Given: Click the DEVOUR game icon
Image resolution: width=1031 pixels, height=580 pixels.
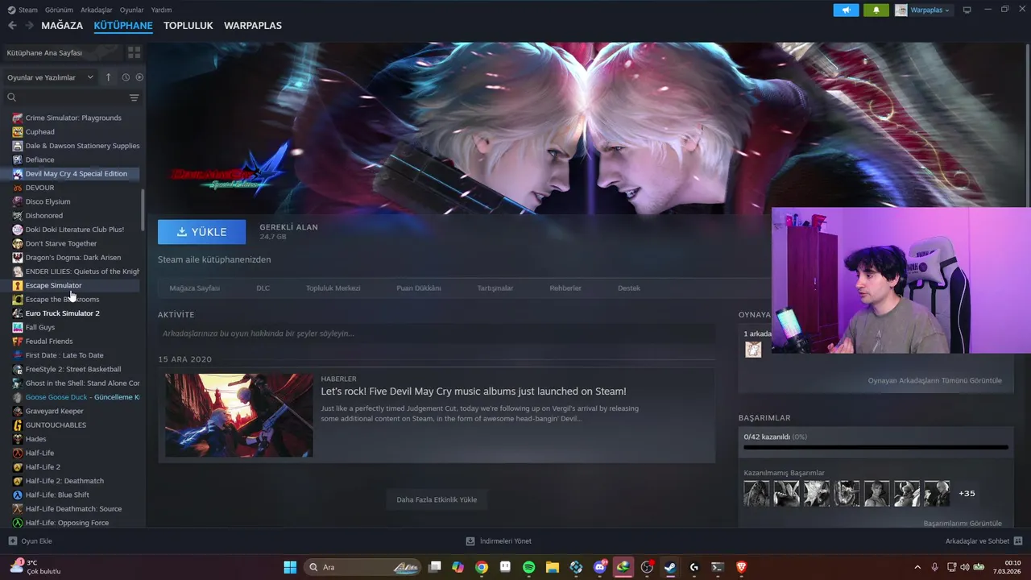Looking at the screenshot, I should 18,188.
